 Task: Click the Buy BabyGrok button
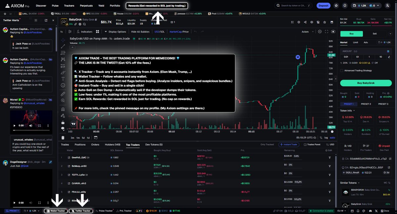pyautogui.click(x=366, y=83)
